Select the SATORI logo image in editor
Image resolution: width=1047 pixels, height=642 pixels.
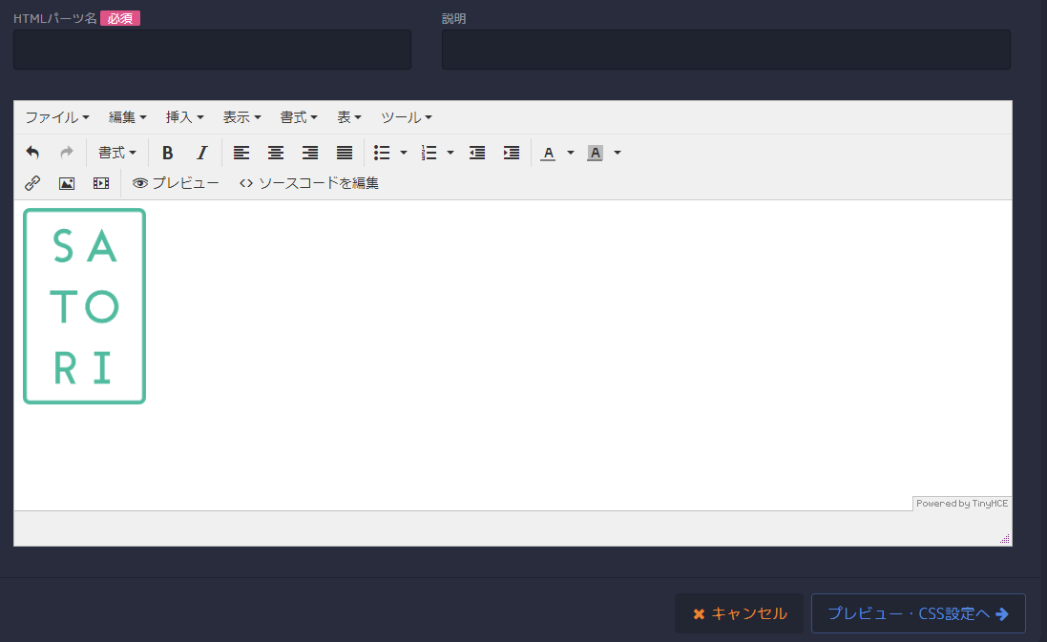pyautogui.click(x=84, y=306)
